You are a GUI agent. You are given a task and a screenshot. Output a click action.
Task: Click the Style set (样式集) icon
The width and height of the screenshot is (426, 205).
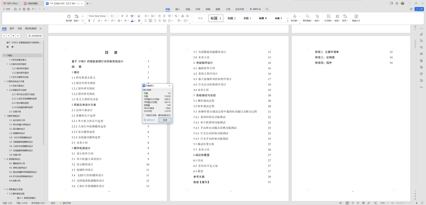tap(295, 16)
